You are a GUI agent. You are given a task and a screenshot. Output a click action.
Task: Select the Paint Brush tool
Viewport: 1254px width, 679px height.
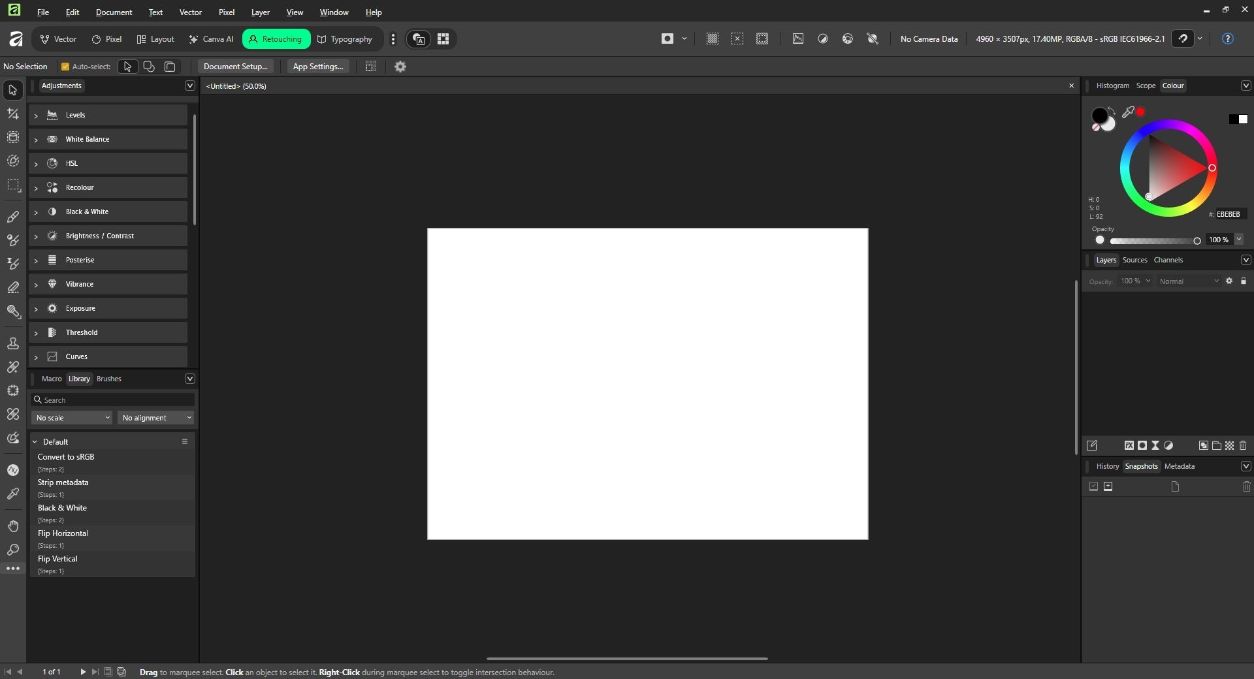pyautogui.click(x=13, y=217)
